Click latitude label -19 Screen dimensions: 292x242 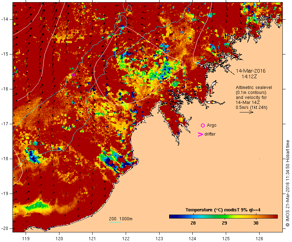[5, 194]
